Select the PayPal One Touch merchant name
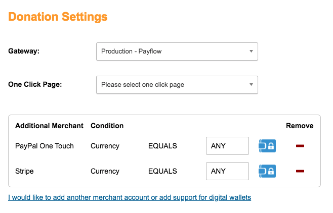 45,146
